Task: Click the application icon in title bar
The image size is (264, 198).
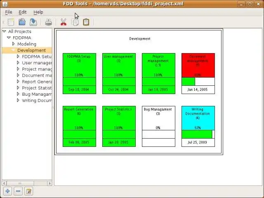Action: [x=5, y=4]
